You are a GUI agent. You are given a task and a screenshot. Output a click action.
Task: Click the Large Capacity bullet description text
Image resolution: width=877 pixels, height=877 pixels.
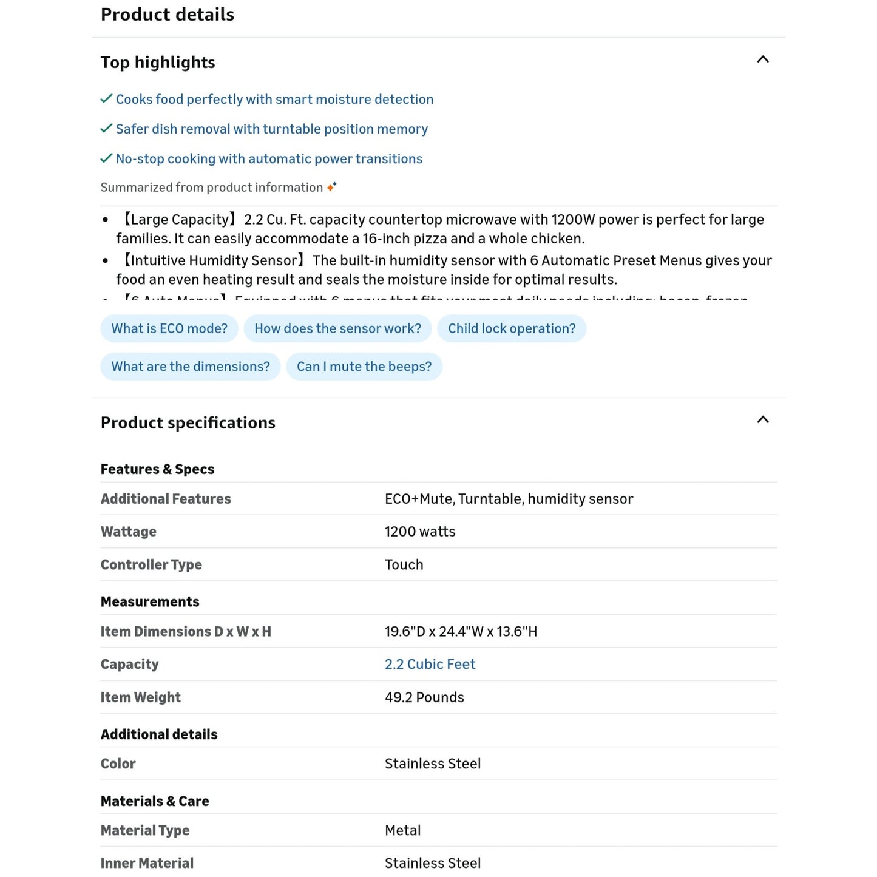[440, 229]
